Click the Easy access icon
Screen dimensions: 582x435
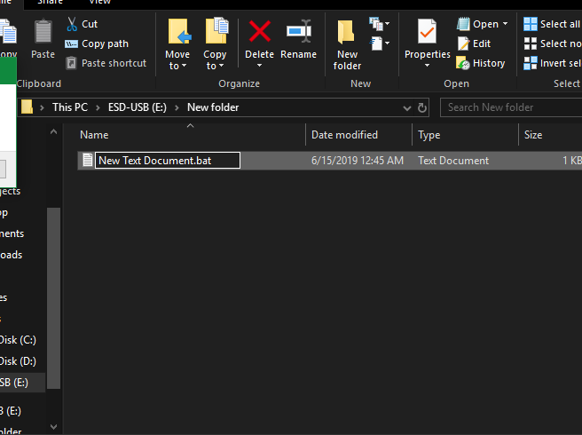point(376,43)
